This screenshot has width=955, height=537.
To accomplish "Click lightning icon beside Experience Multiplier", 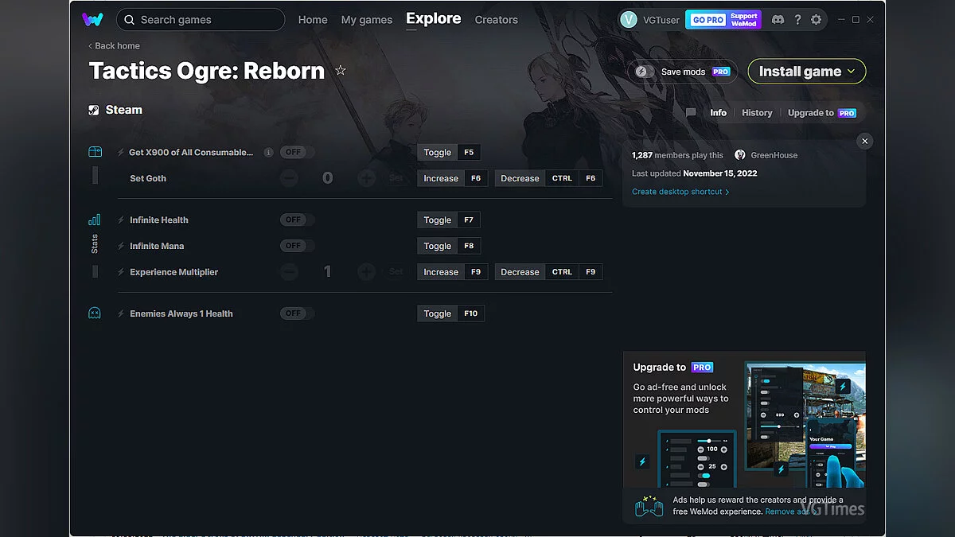I will (121, 272).
